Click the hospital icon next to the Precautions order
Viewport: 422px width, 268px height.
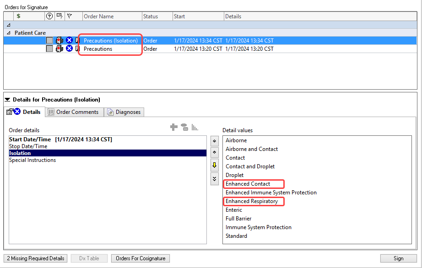click(x=59, y=48)
